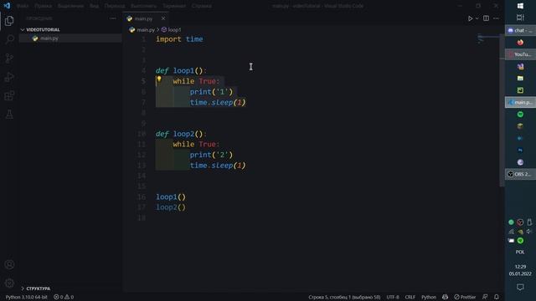
Task: Click the 'loop2()' call on line 17
Action: tap(171, 207)
